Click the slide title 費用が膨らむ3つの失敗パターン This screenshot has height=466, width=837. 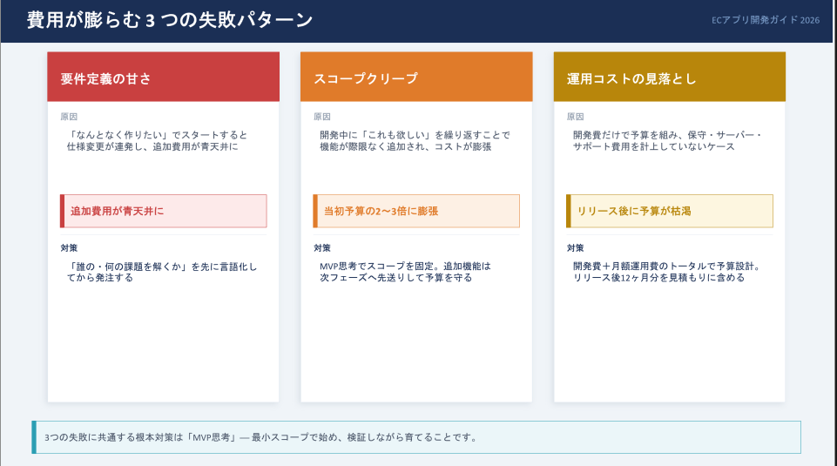(x=169, y=20)
